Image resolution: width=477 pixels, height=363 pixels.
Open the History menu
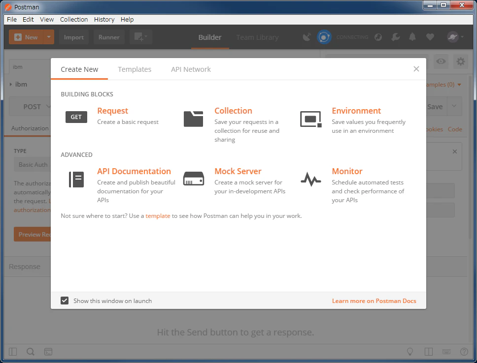pyautogui.click(x=104, y=20)
